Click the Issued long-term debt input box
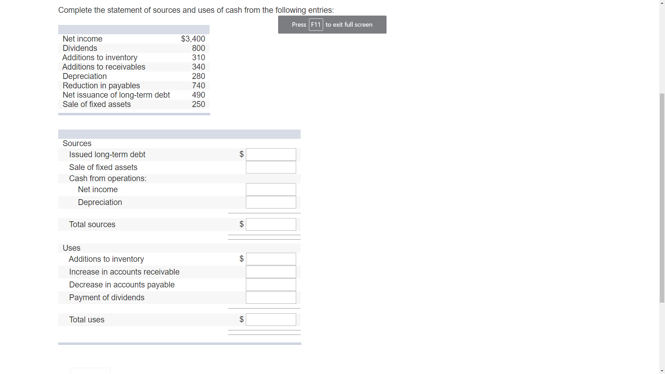 tap(271, 154)
